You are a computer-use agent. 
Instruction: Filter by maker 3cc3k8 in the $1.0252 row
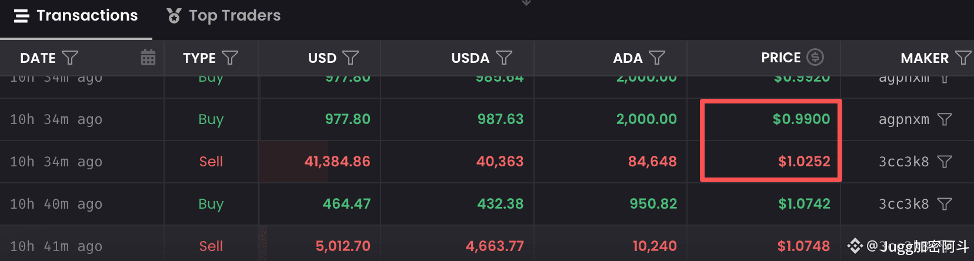point(945,162)
